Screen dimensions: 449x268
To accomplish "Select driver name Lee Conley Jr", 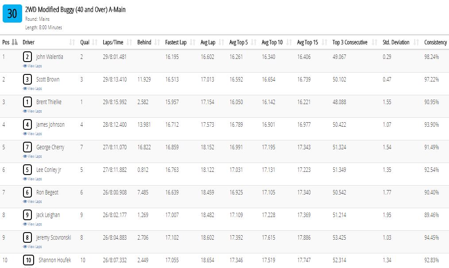I will tap(49, 170).
